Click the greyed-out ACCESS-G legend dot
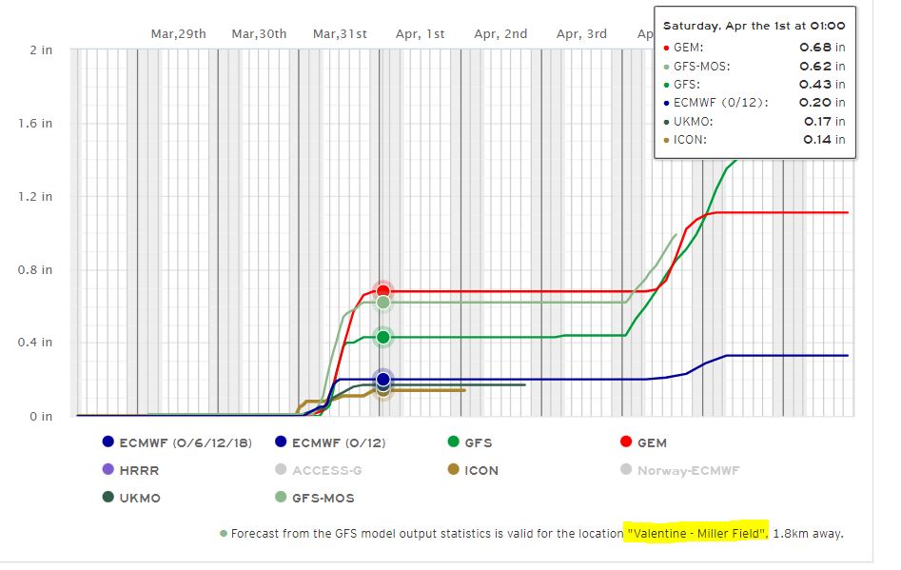This screenshot has height=570, width=901. [x=281, y=470]
